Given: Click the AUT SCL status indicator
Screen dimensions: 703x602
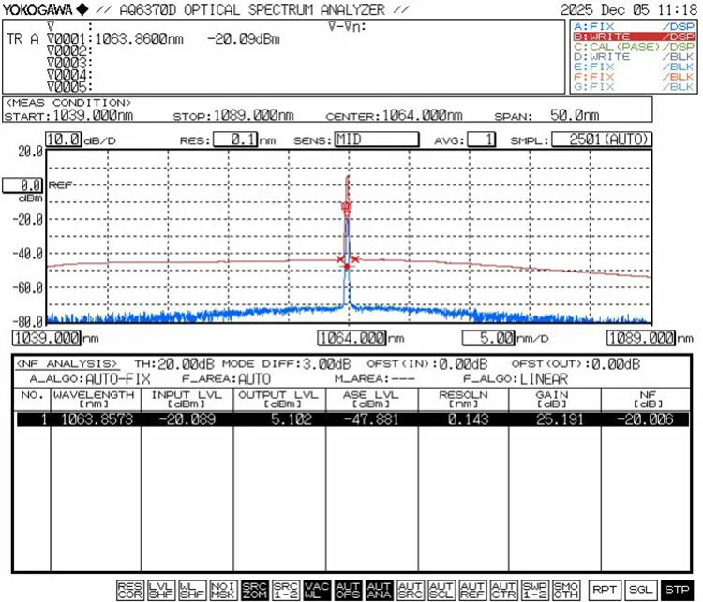Looking at the screenshot, I should click(x=441, y=591).
